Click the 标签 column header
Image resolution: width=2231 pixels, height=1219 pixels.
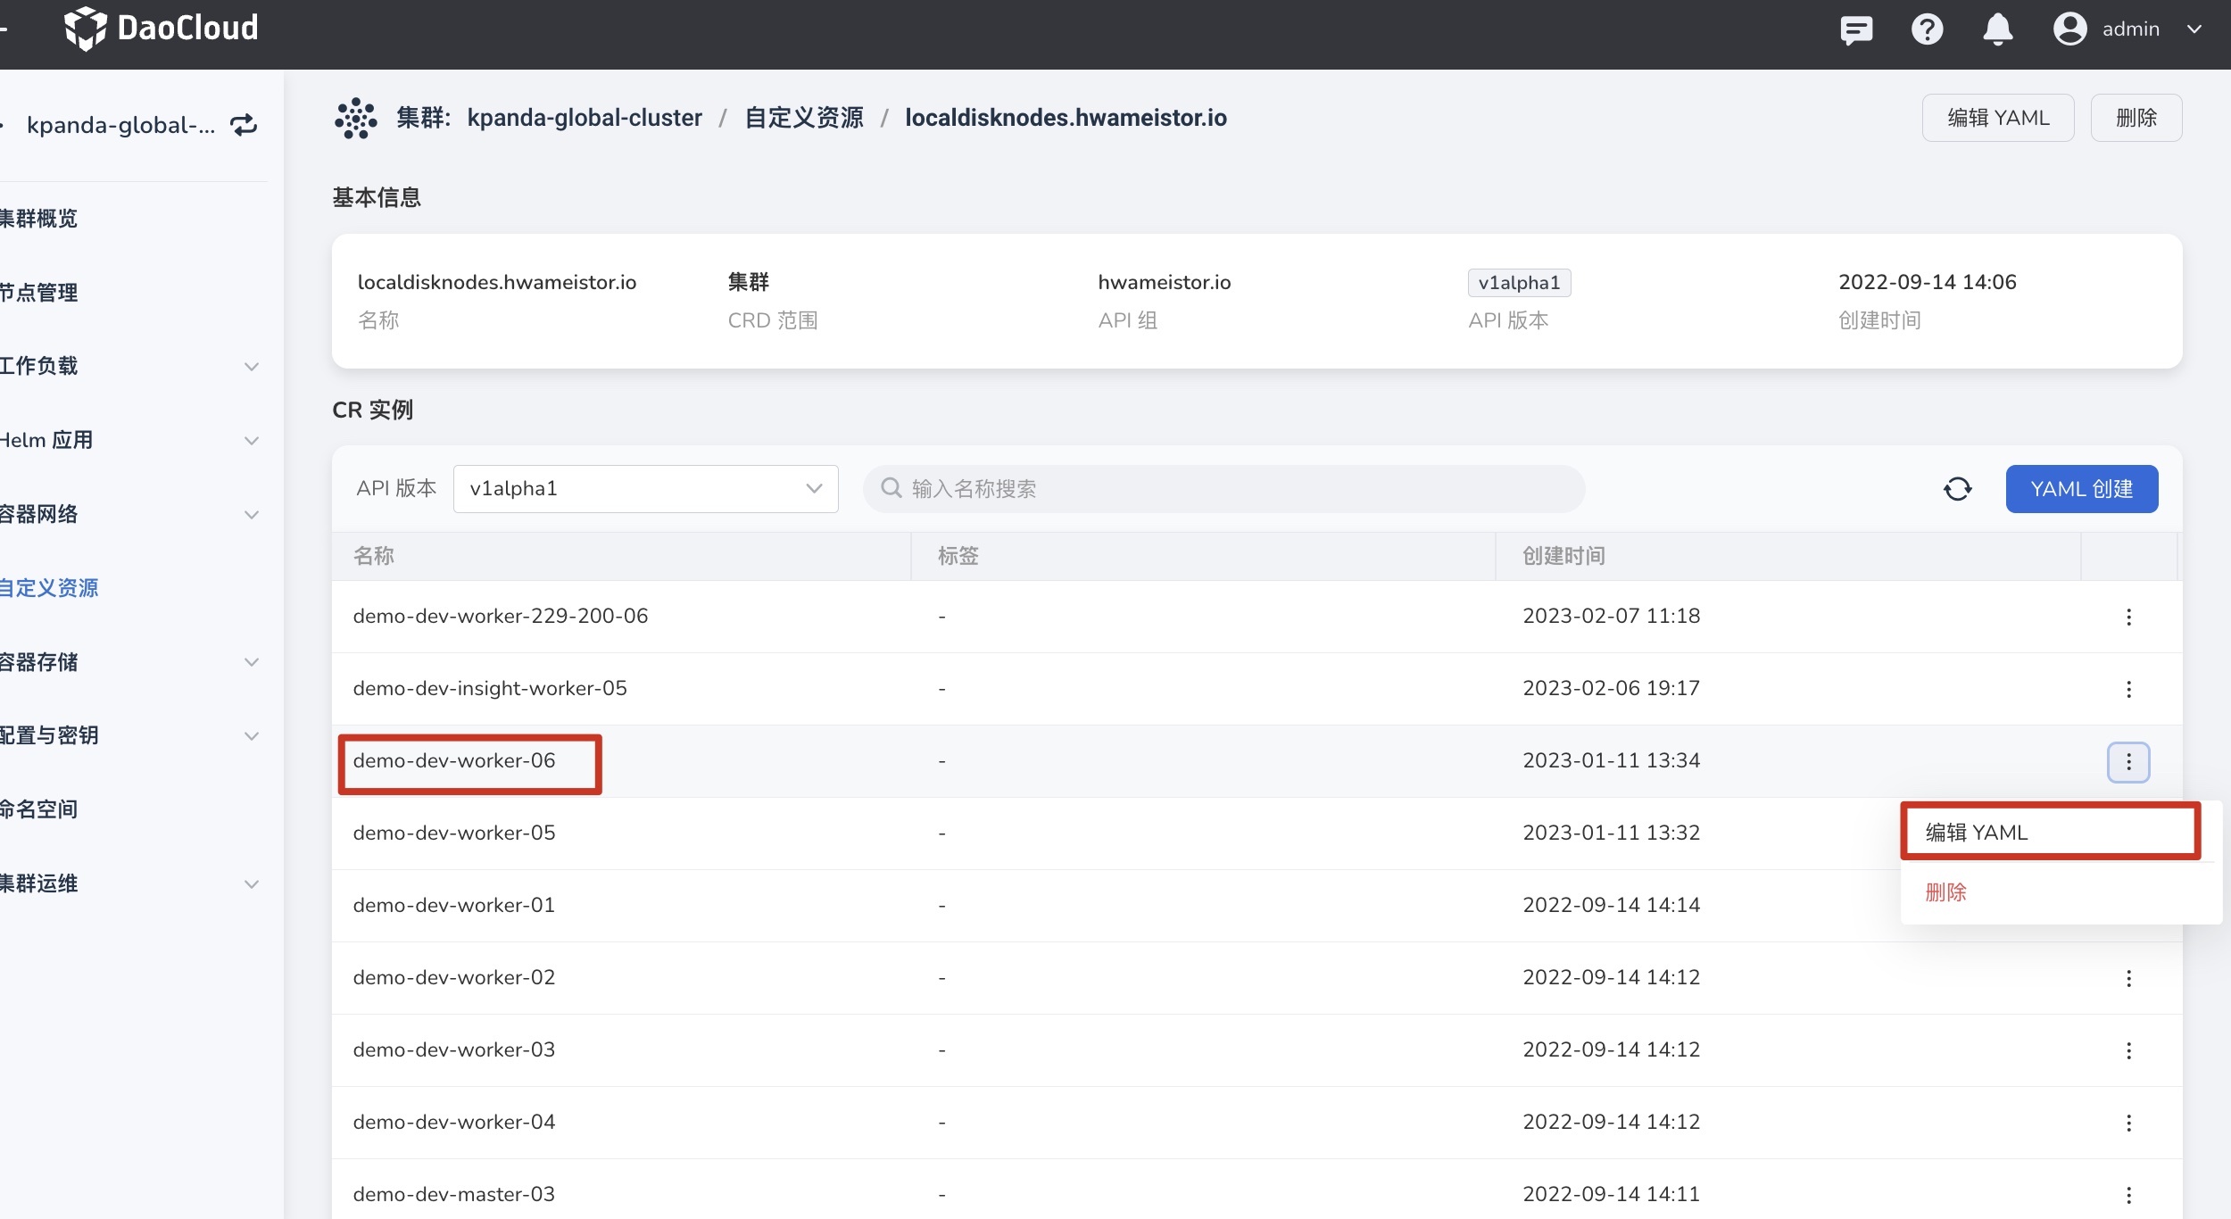coord(958,556)
